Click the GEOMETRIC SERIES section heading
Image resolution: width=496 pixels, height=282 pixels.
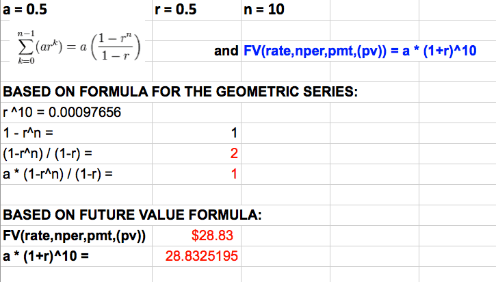click(181, 93)
